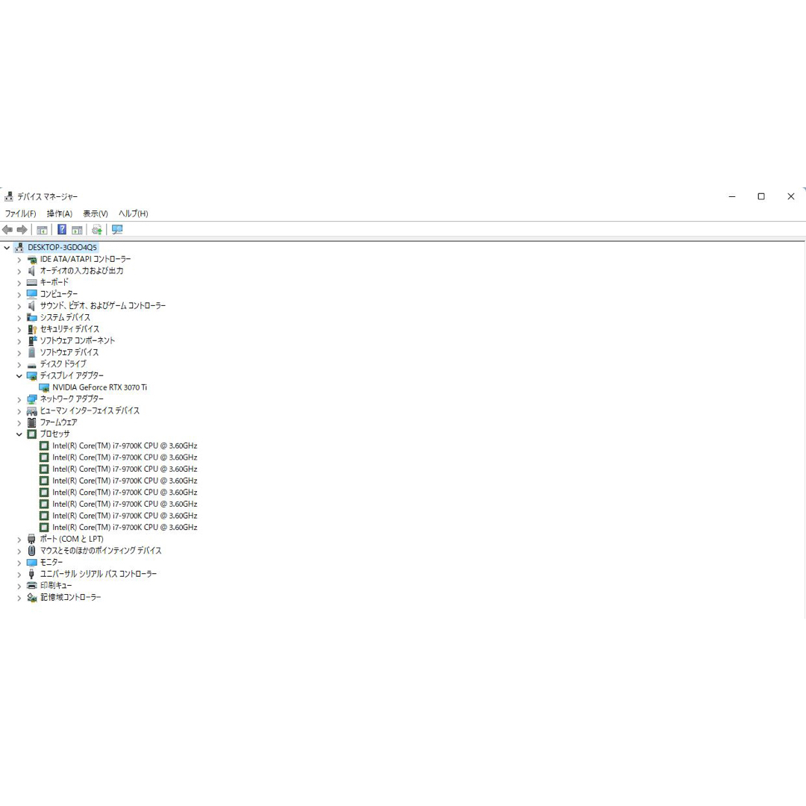Open the 操作(A) menu
This screenshot has width=806, height=806.
point(60,213)
